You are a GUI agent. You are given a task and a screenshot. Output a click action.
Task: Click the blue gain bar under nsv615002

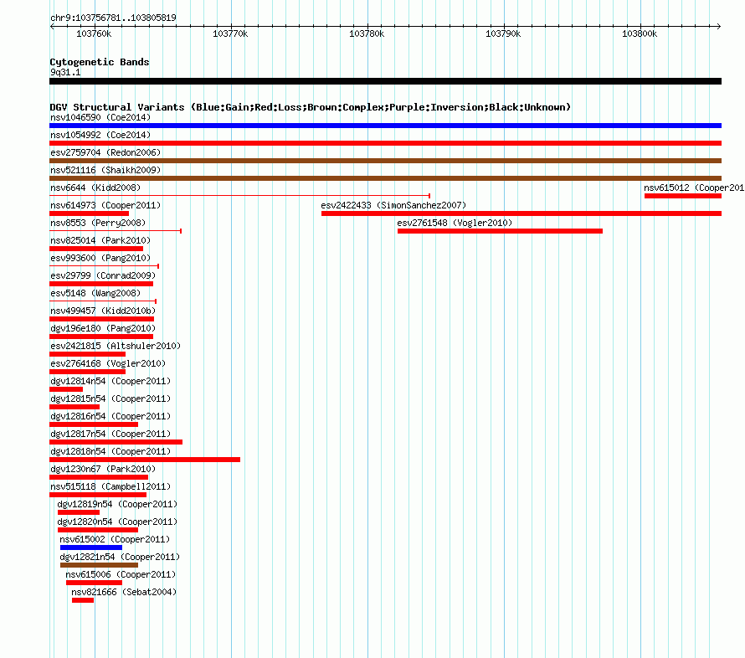click(91, 547)
